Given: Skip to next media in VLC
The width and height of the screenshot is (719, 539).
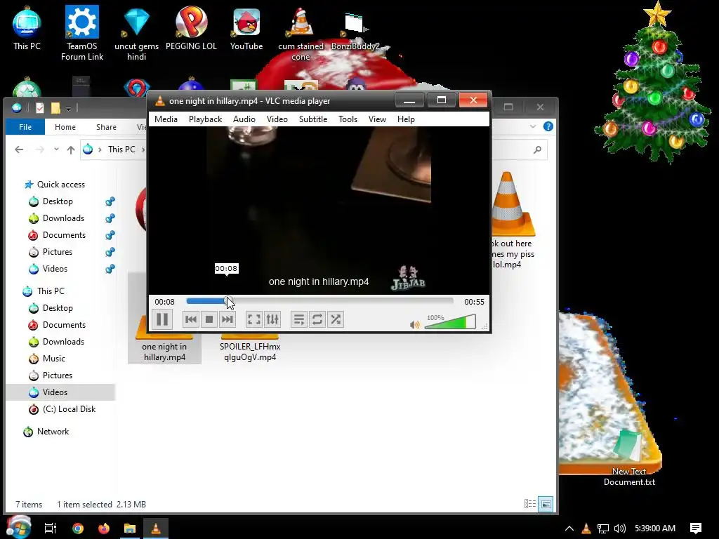Looking at the screenshot, I should click(x=227, y=319).
